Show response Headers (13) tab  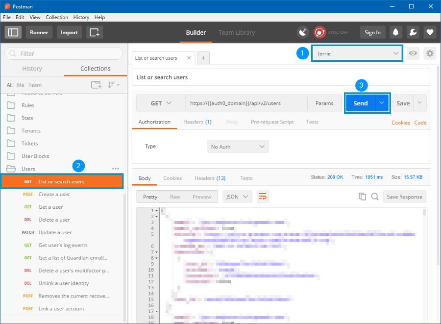pos(210,178)
